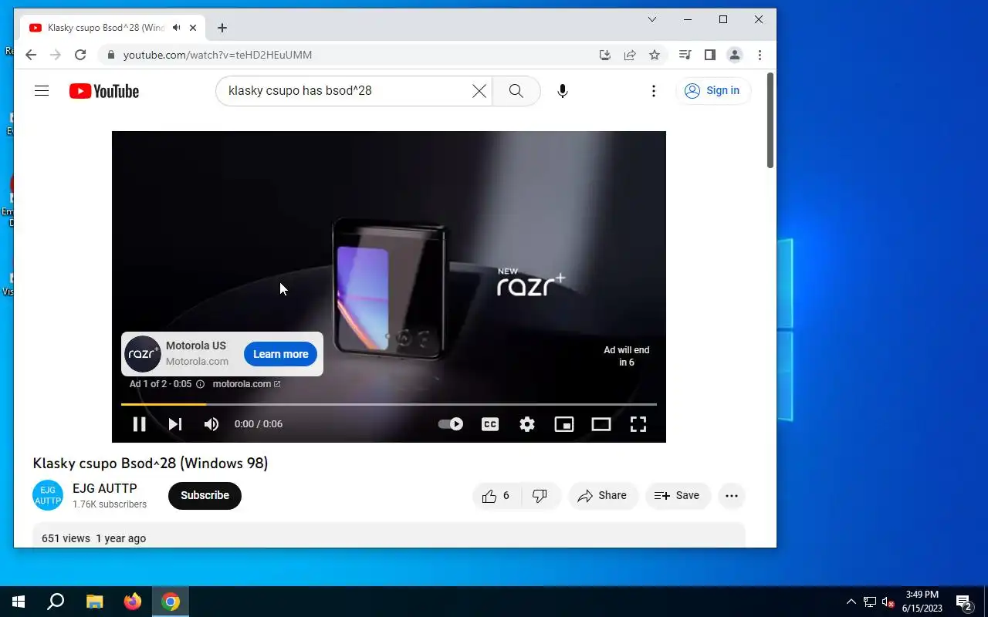Toggle closed captions CC button
This screenshot has height=617, width=988.
click(x=490, y=423)
